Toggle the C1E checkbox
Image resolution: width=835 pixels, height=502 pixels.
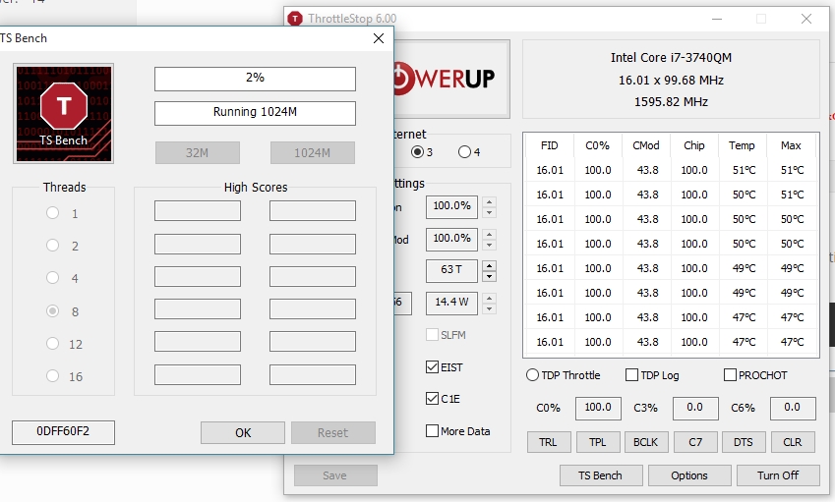tap(432, 398)
